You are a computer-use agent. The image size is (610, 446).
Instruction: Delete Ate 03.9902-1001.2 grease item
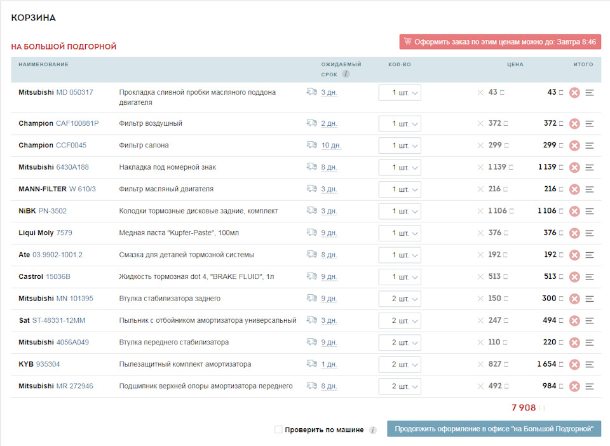coord(574,255)
